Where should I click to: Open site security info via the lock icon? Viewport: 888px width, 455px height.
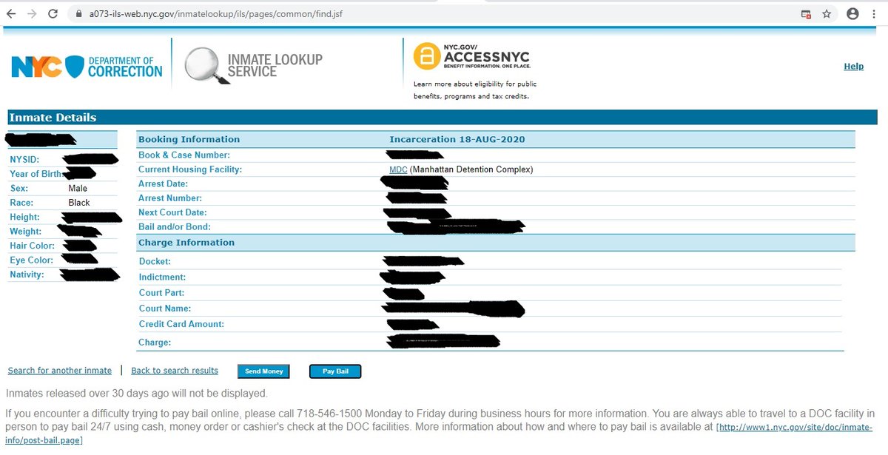pos(79,13)
